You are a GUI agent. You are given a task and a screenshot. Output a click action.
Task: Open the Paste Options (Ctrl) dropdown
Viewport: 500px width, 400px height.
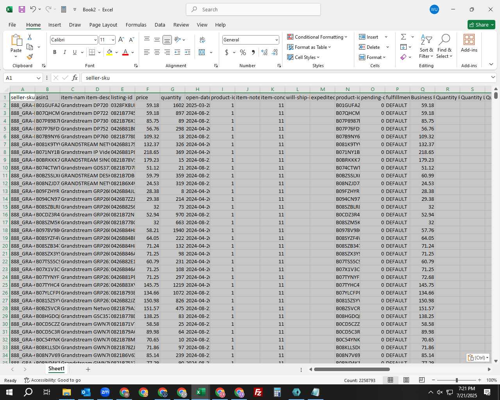[x=478, y=357]
